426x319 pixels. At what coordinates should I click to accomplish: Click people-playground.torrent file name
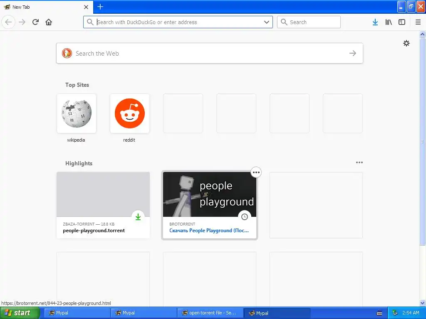94,231
